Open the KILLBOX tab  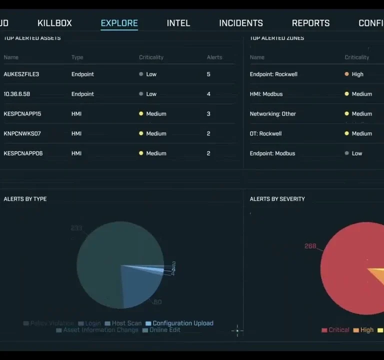[54, 23]
